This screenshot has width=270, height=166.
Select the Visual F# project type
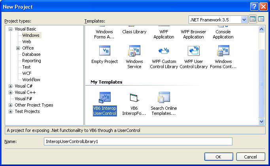[23, 99]
